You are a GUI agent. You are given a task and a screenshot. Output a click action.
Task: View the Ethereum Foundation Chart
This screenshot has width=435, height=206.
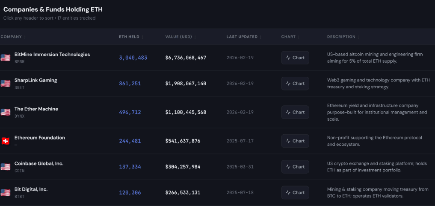tap(295, 141)
